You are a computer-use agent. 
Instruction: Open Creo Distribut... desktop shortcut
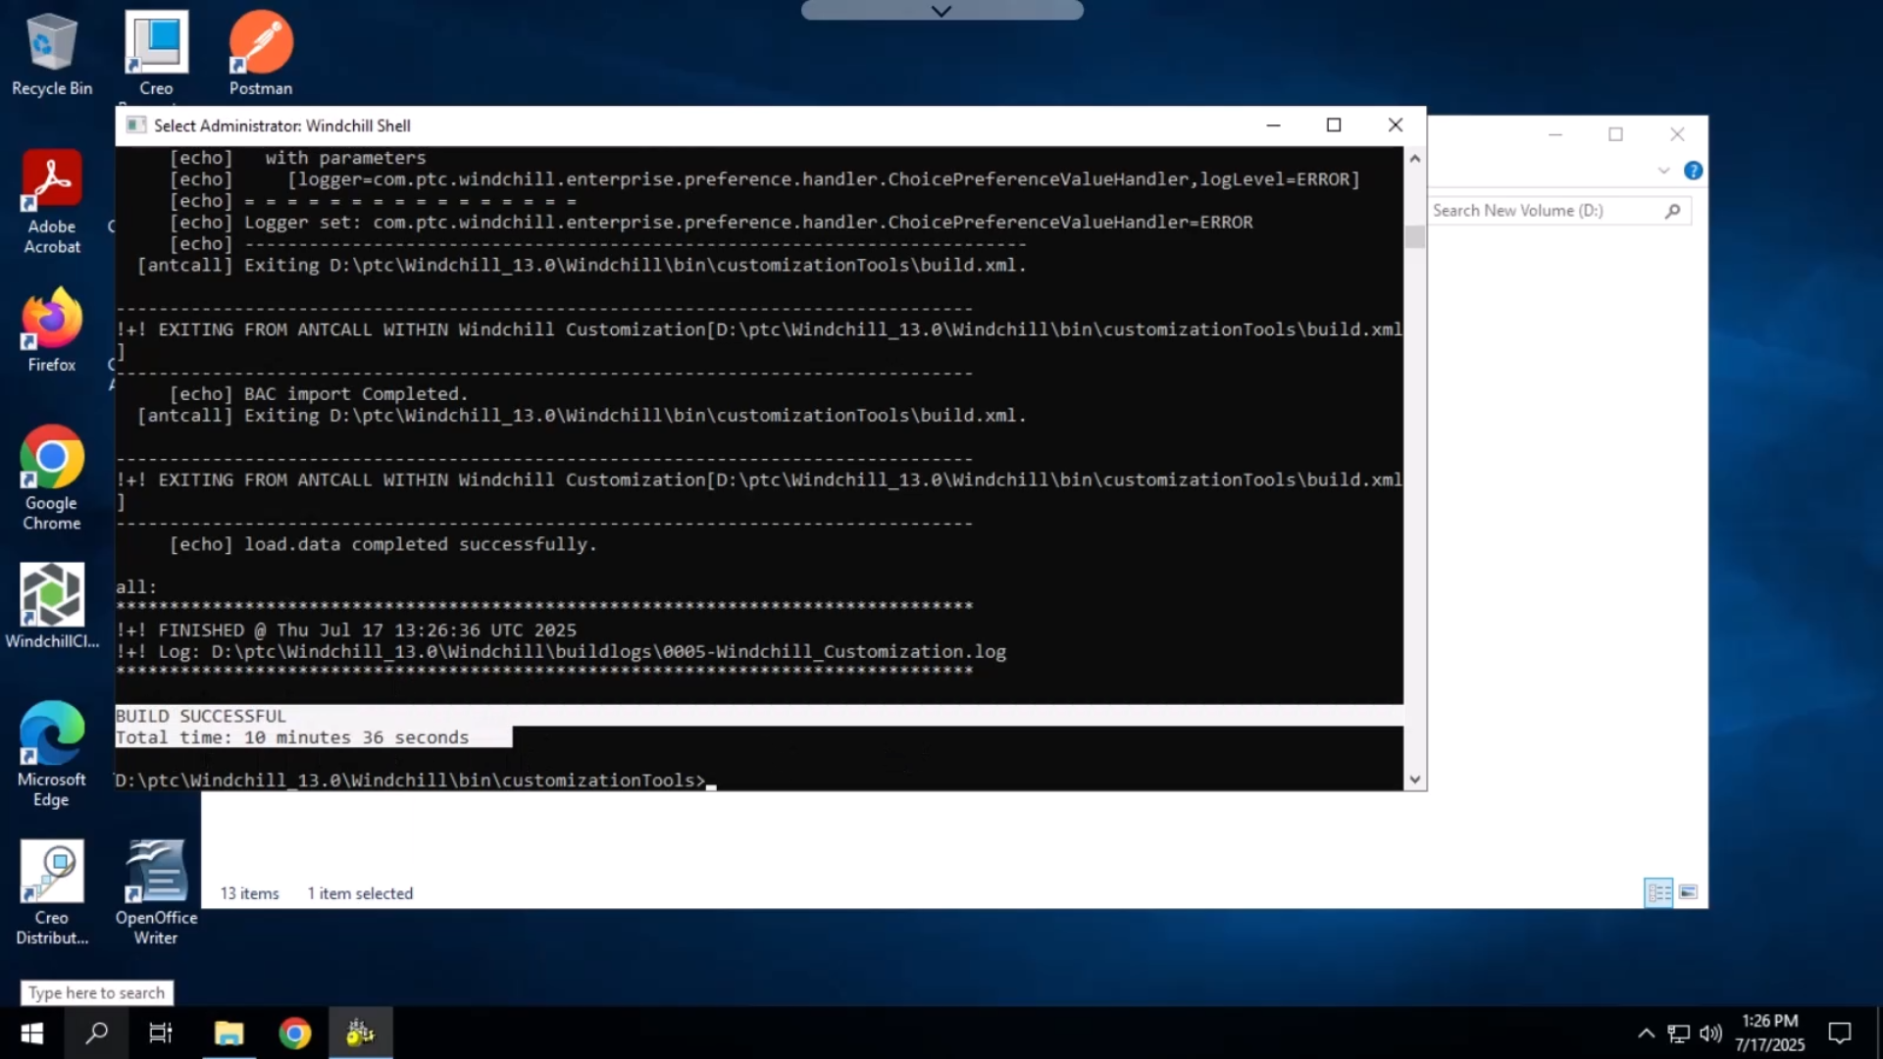(x=52, y=893)
